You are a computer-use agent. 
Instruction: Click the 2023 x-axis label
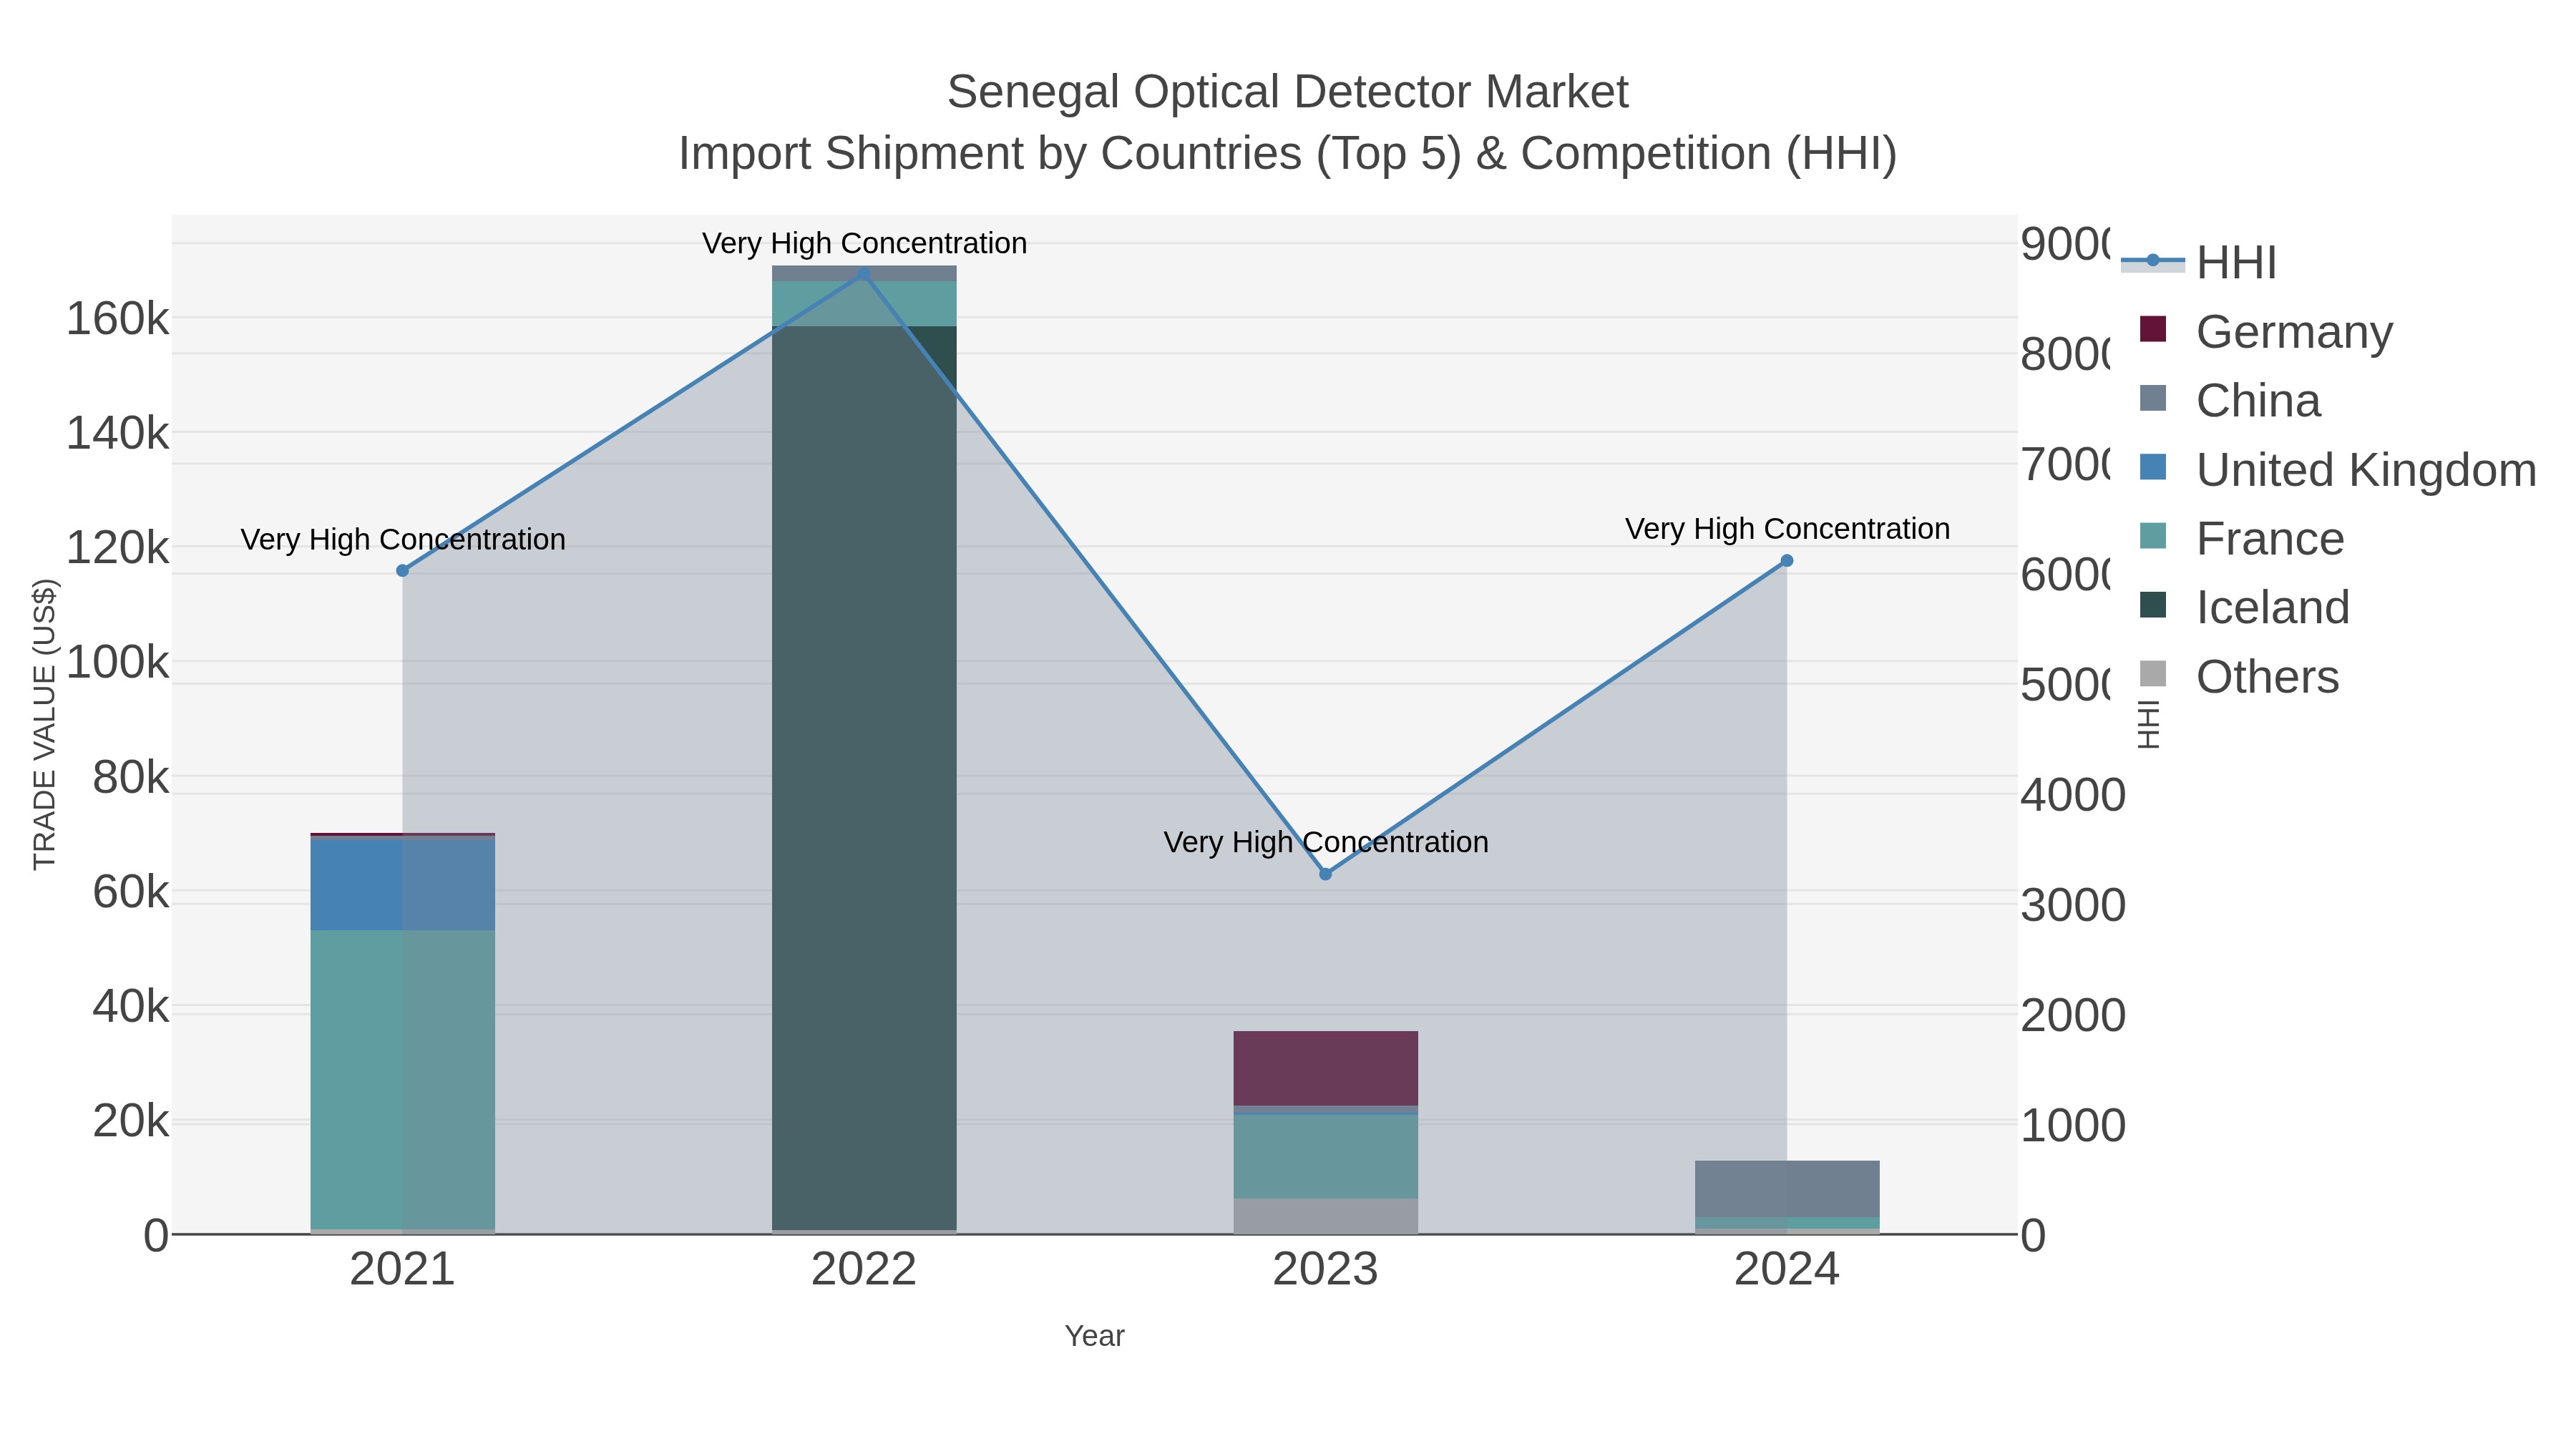tap(1325, 1270)
